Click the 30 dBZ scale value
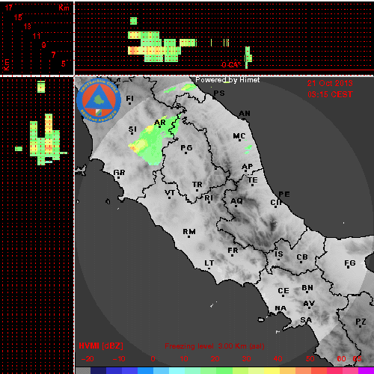Image resolution: width=374 pixels, height=374 pixels. [x=246, y=359]
